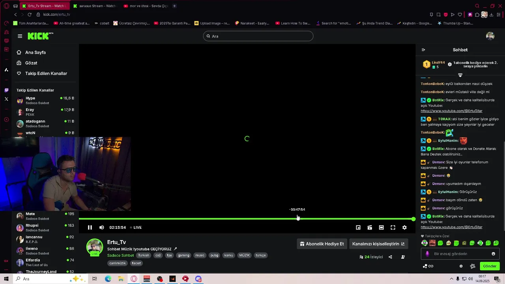This screenshot has width=505, height=284.
Task: Open liweno channel in sidebar
Action: (x=45, y=251)
